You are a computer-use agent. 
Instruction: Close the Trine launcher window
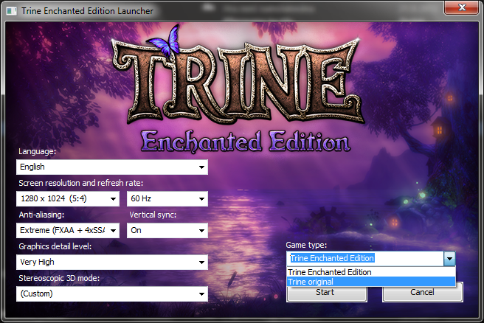click(461, 7)
